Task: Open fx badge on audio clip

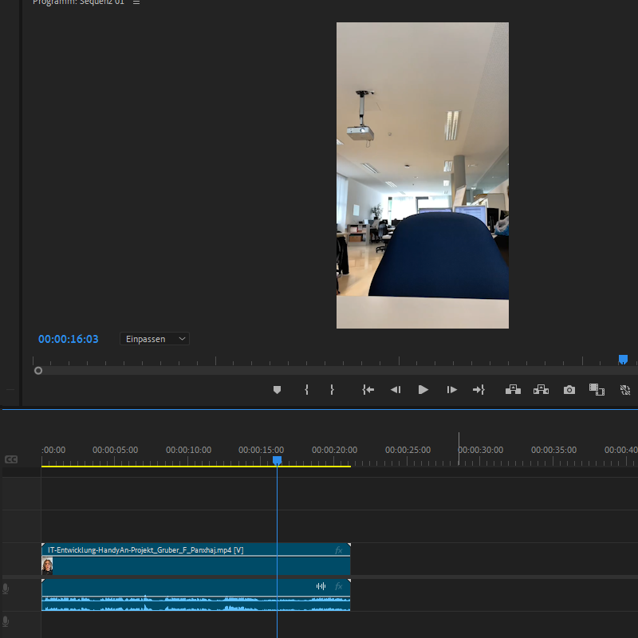Action: click(x=338, y=586)
